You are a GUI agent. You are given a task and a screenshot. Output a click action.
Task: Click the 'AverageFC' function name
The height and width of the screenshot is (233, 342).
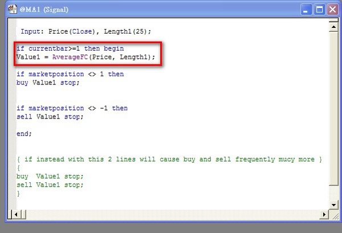(x=70, y=57)
